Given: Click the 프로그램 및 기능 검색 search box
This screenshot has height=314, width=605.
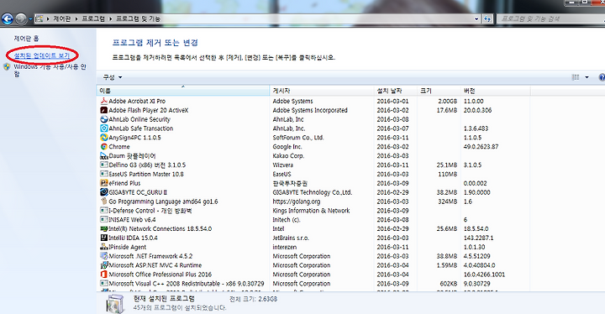Looking at the screenshot, I should 551,18.
